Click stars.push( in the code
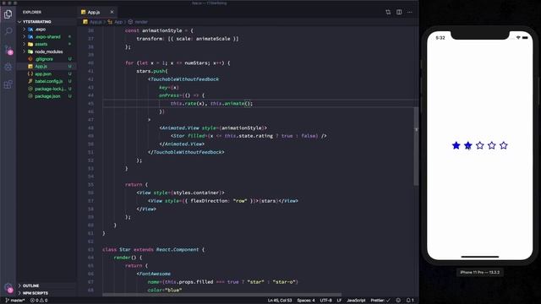 (x=152, y=71)
